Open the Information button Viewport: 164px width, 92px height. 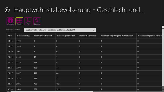click(10, 21)
